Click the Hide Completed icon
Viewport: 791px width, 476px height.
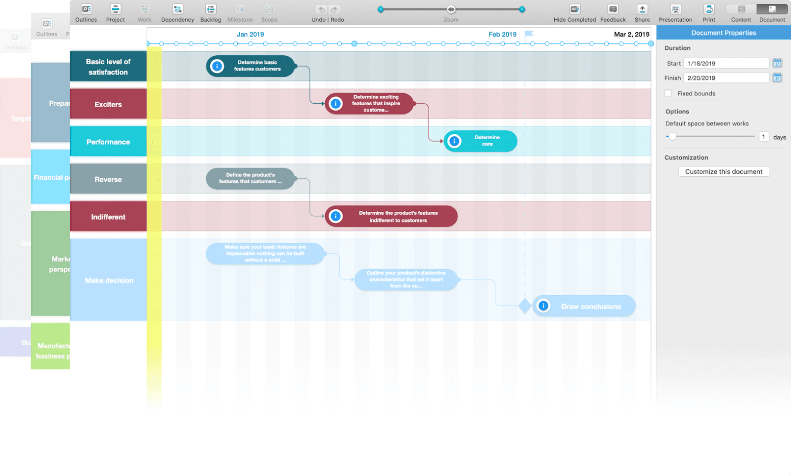[x=574, y=10]
